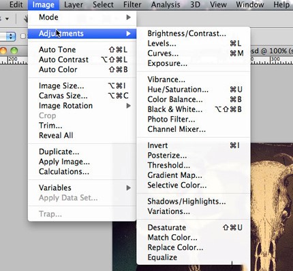Screen dimensions: 293x271
Task: Open Match Color adjustment
Action: tap(194, 238)
